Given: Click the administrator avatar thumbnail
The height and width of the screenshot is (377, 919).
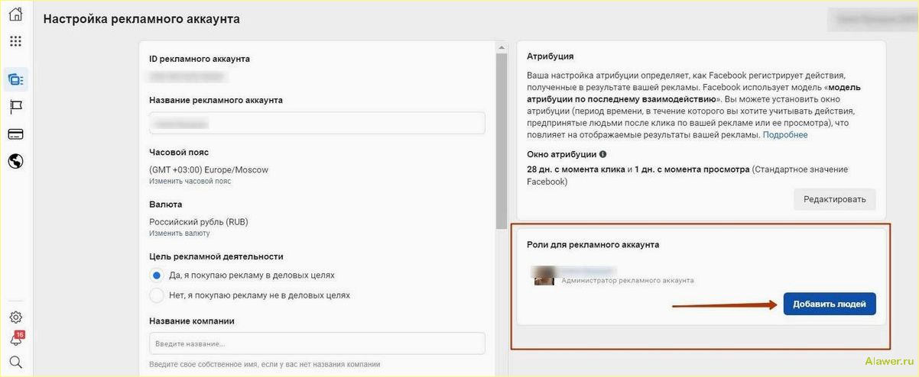Looking at the screenshot, I should (x=544, y=275).
